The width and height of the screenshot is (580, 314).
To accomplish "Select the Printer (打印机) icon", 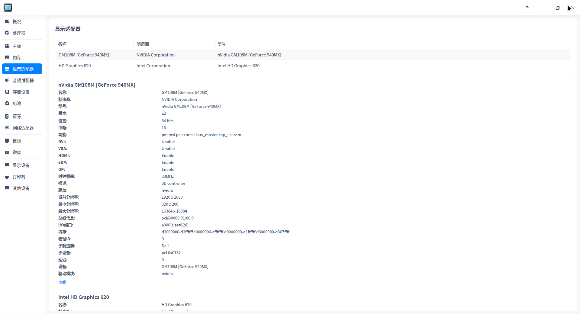I will 7,177.
